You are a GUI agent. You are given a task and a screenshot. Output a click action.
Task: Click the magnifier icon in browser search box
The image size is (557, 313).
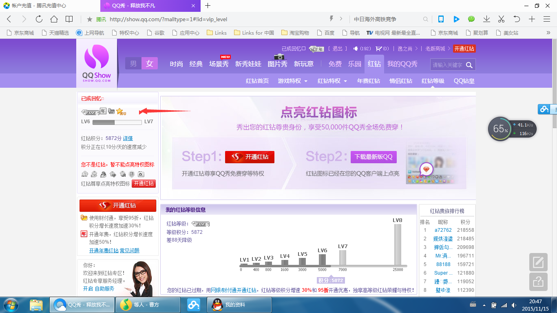point(426,19)
